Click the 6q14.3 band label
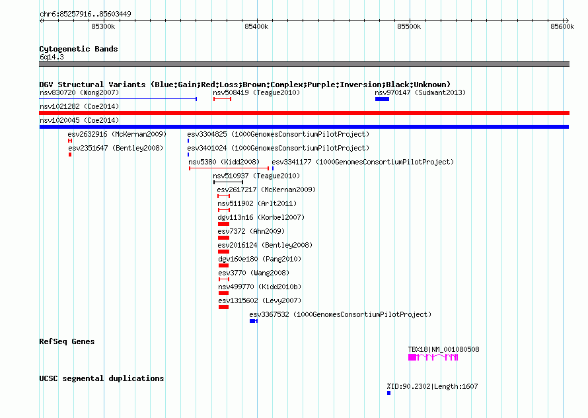Viewport: 588px width, 418px height. pos(52,57)
